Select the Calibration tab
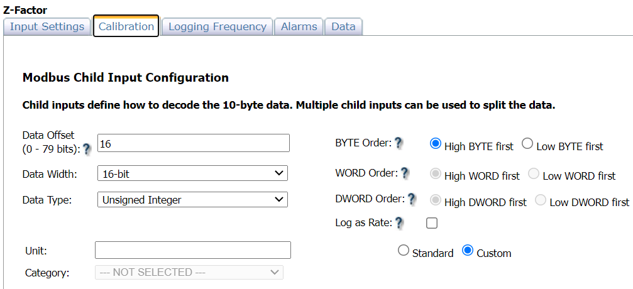Viewport: 633px width, 289px height. tap(126, 26)
